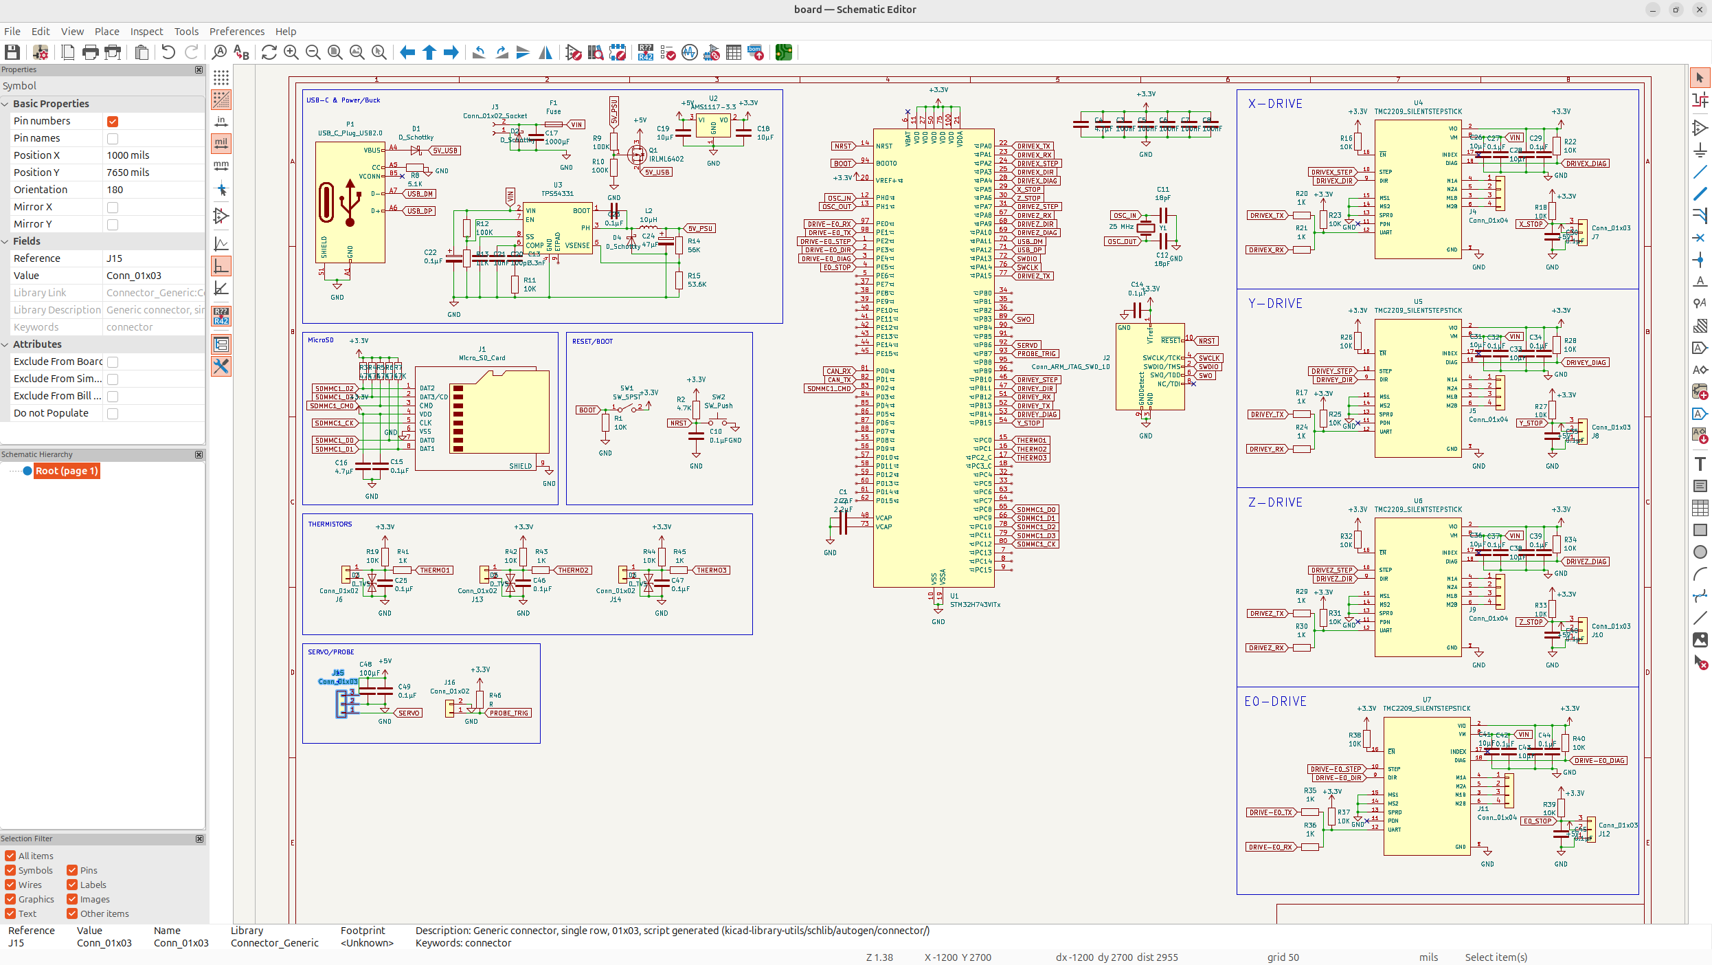Open Page Settings sheet icon
Image resolution: width=1712 pixels, height=965 pixels.
coord(67,52)
